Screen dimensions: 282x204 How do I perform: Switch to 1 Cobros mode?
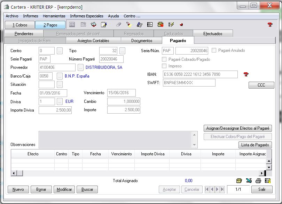[20, 25]
